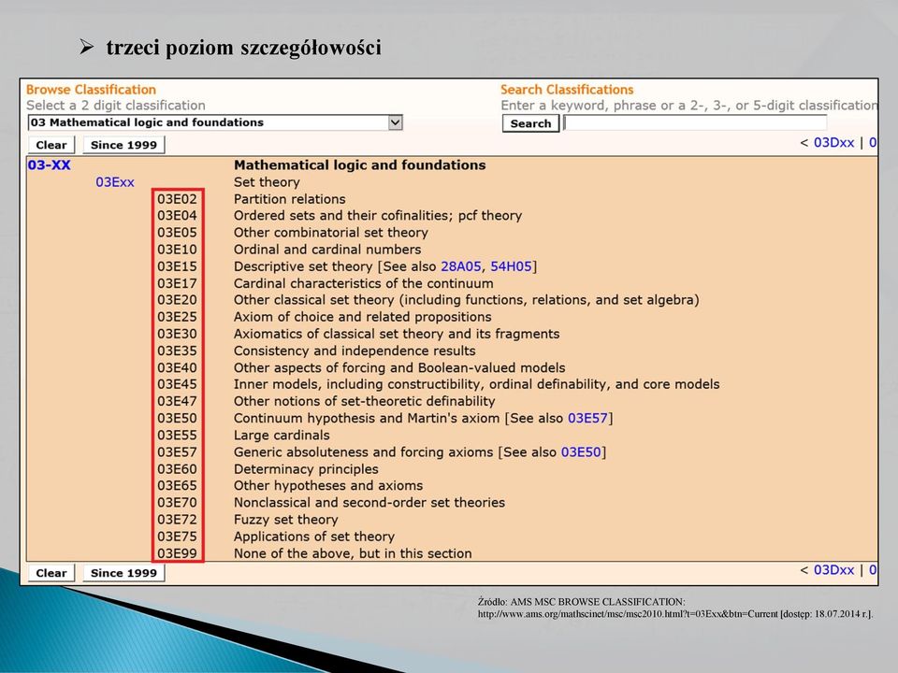Select code 03E75

177,537
